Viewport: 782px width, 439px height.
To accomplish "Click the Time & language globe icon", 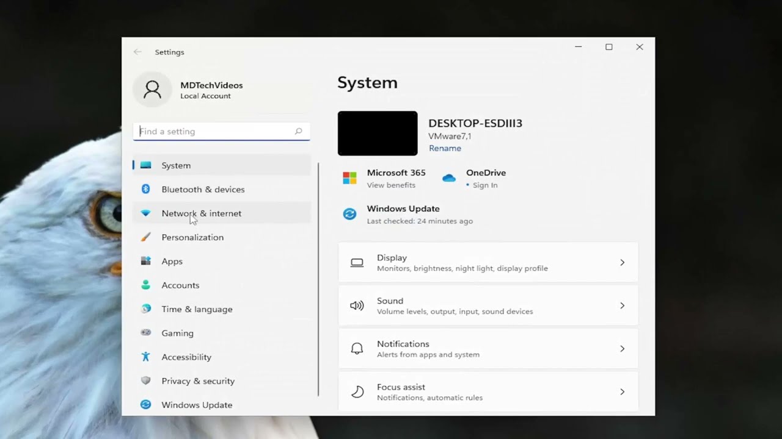I will tap(145, 309).
